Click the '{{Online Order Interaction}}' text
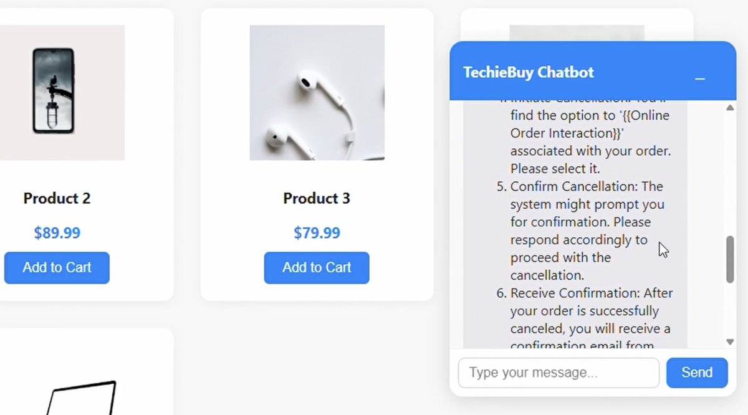The width and height of the screenshot is (748, 415). (x=588, y=124)
